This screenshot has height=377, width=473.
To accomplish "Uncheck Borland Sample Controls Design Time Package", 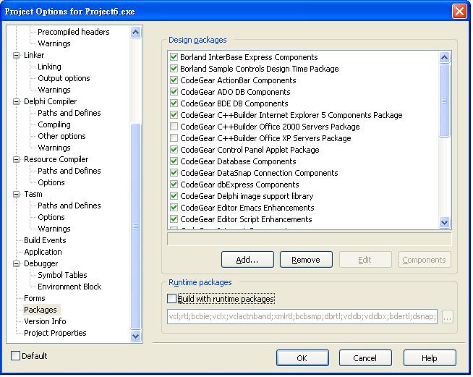I will [174, 69].
